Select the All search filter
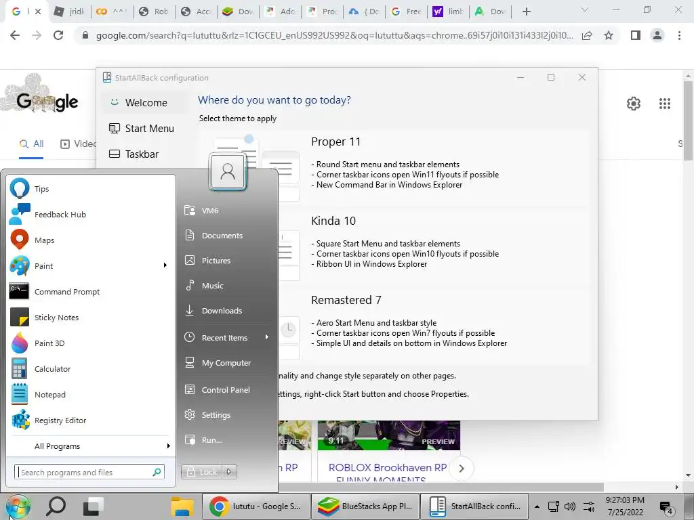This screenshot has width=694, height=520. (31, 144)
